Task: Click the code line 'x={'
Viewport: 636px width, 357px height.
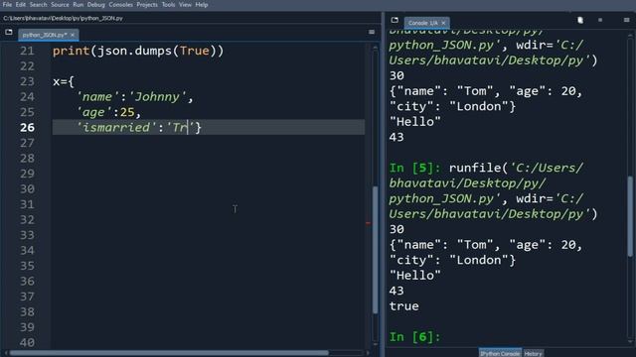Action: (x=64, y=81)
